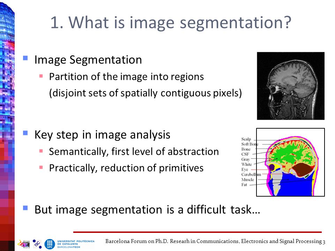Click the blue square bullet beside "But image segmentation"

pyautogui.click(x=25, y=208)
